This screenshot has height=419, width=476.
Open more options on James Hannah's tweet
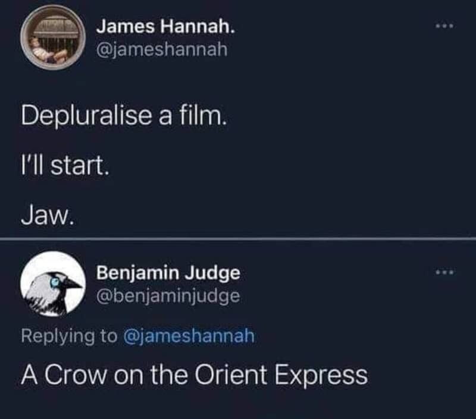tap(444, 28)
